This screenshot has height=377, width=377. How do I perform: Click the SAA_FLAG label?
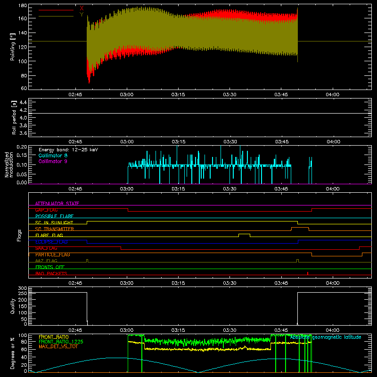coord(46,248)
